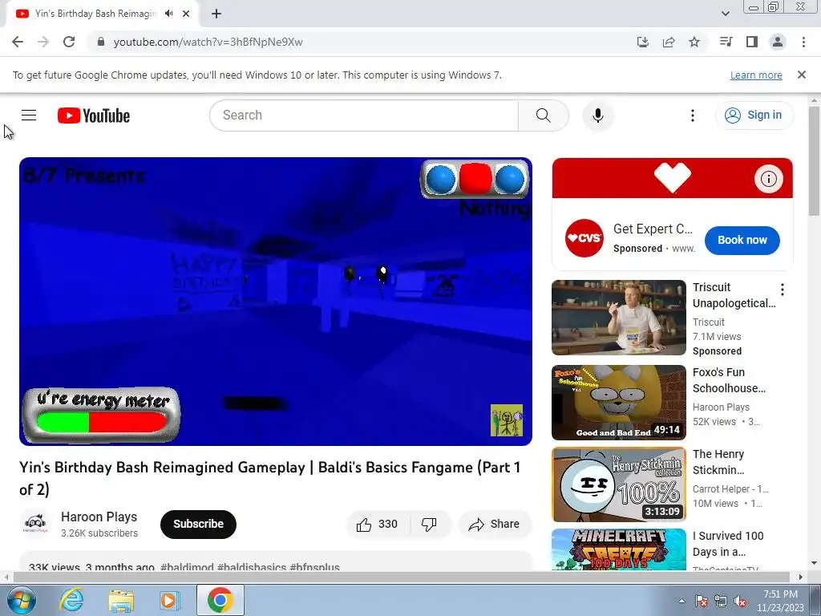Go back using the browser back arrow
The height and width of the screenshot is (616, 821).
tap(18, 42)
